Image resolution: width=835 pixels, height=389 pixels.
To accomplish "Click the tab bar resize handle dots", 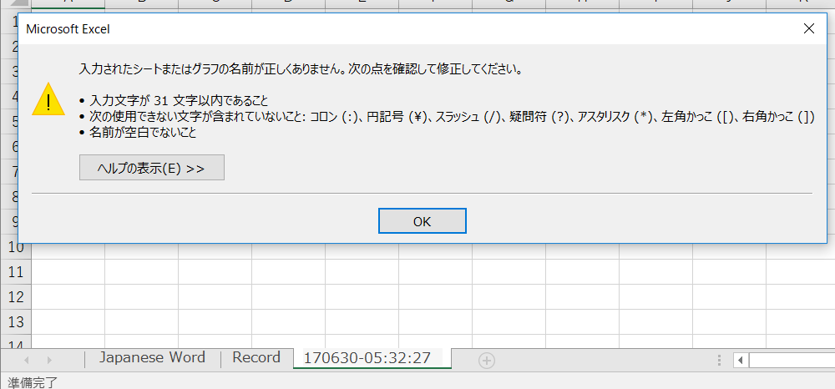I will (720, 361).
